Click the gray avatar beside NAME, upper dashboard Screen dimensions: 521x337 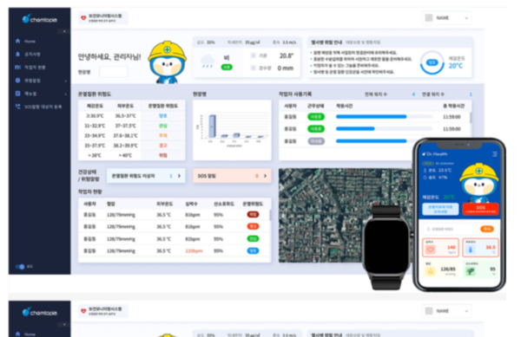coord(429,18)
